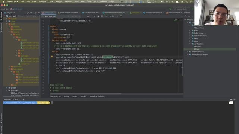Expand the documentation task group
This screenshot has height=134, width=239.
[190, 36]
